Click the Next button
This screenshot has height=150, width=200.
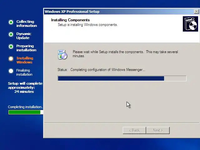[x=158, y=130]
